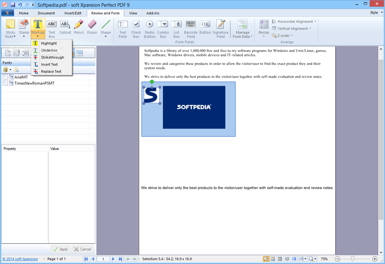Click the Cancel button

(82, 249)
